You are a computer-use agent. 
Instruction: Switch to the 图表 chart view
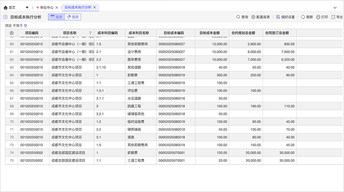(x=73, y=17)
